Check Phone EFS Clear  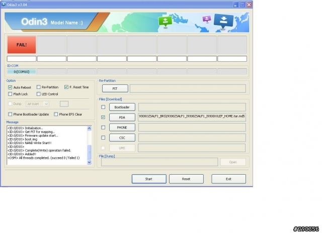56,114
